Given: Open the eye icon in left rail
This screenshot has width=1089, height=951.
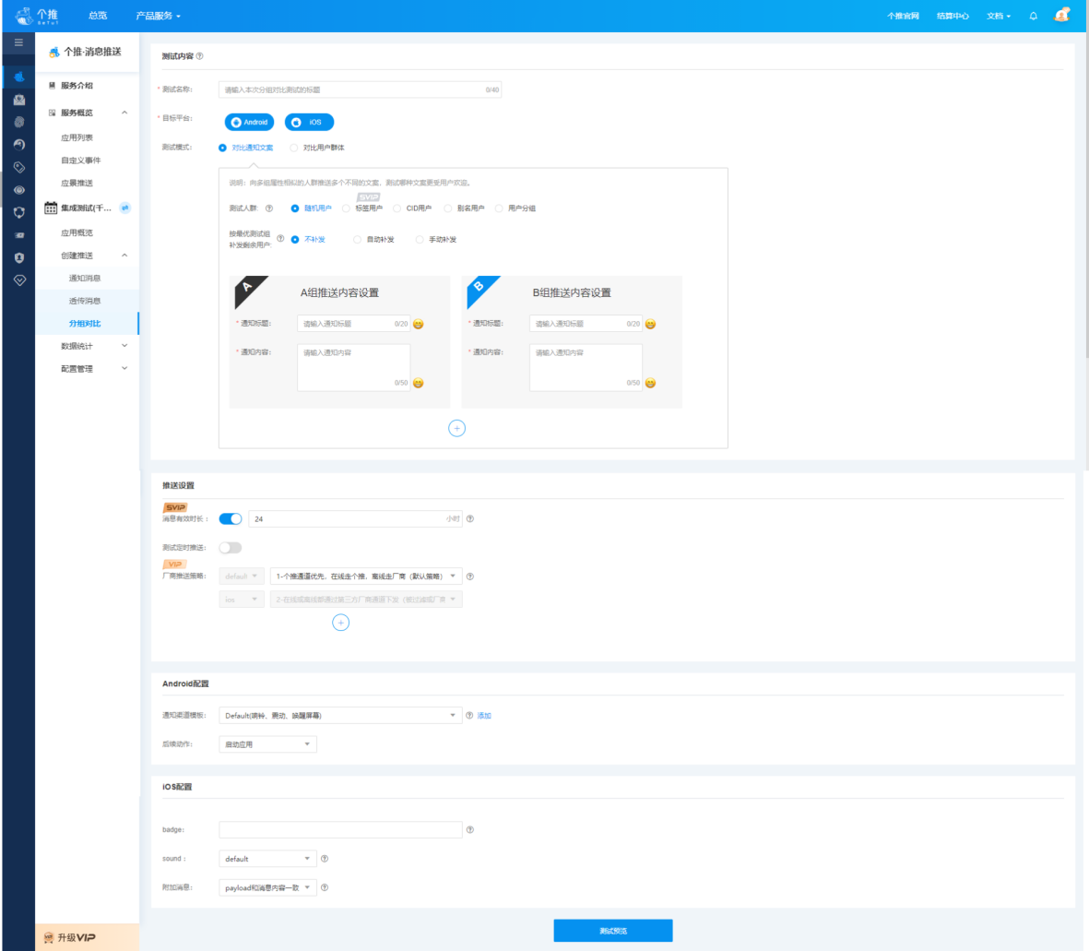Looking at the screenshot, I should tap(18, 190).
